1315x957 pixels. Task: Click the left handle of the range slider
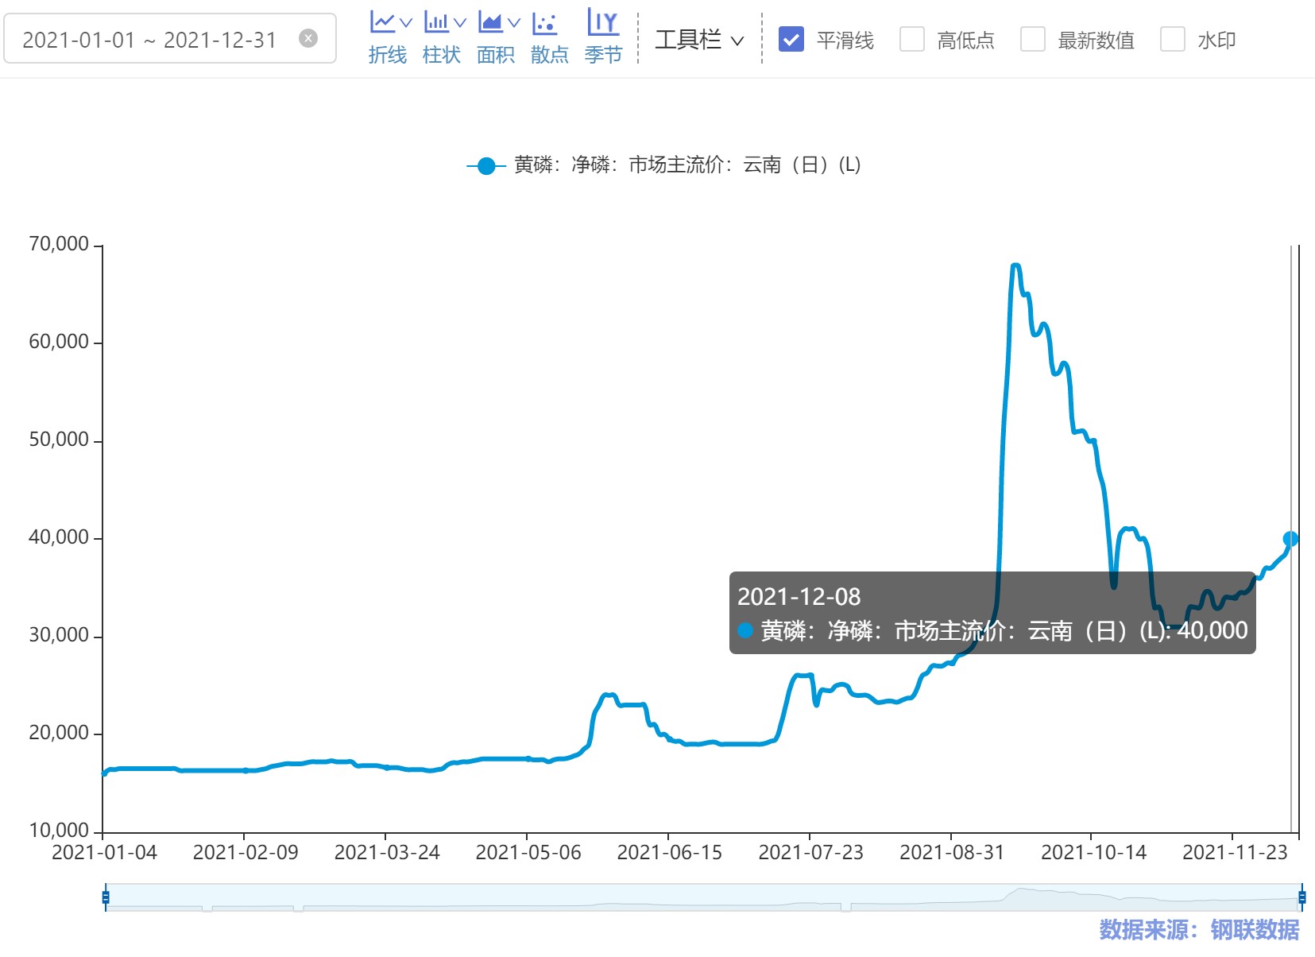(x=105, y=897)
